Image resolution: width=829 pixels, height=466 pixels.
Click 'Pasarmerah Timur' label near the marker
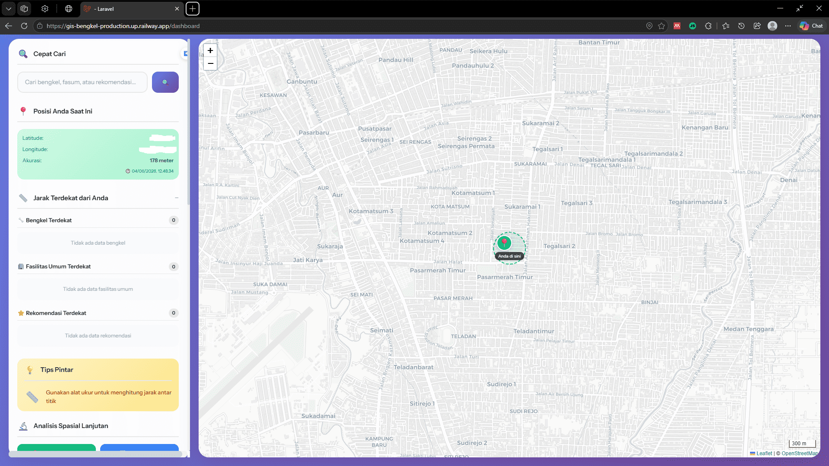pyautogui.click(x=505, y=277)
